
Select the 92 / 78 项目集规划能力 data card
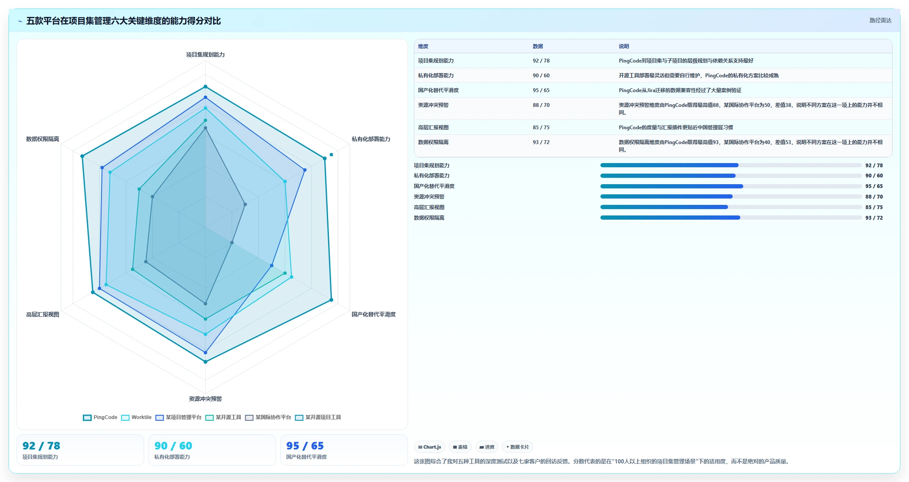point(80,450)
